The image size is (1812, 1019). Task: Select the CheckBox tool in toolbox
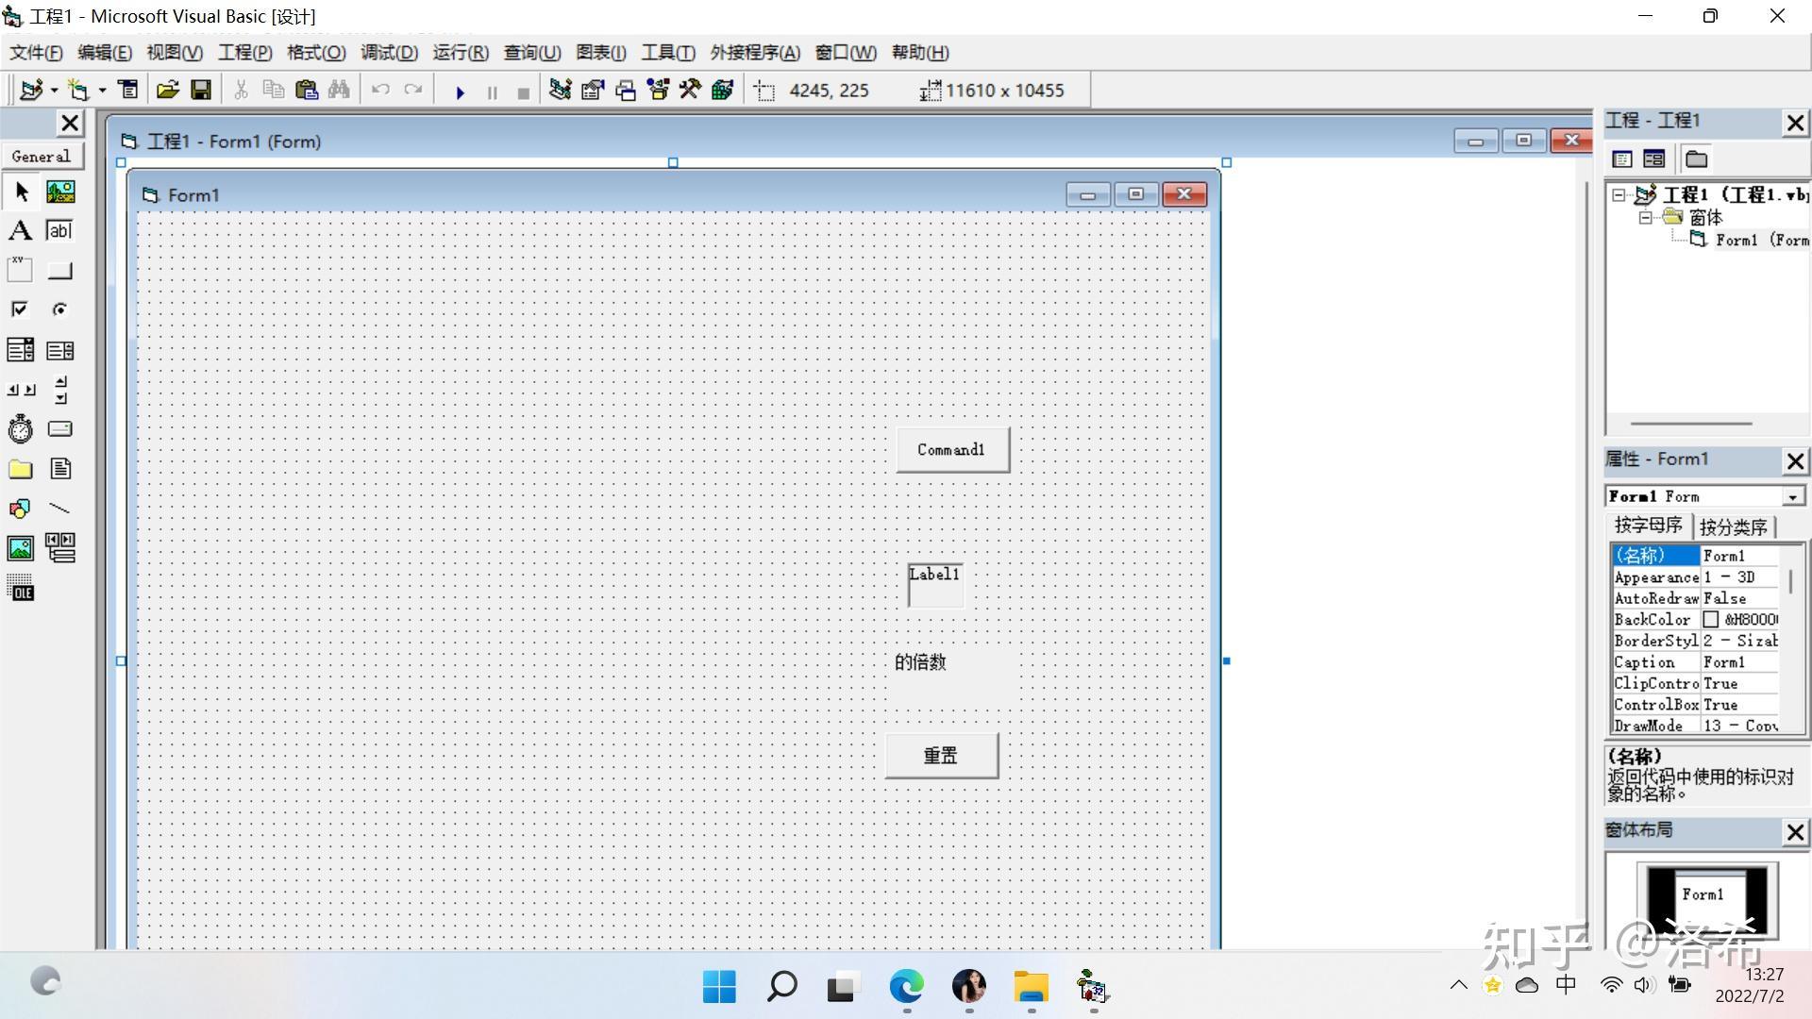tap(20, 309)
